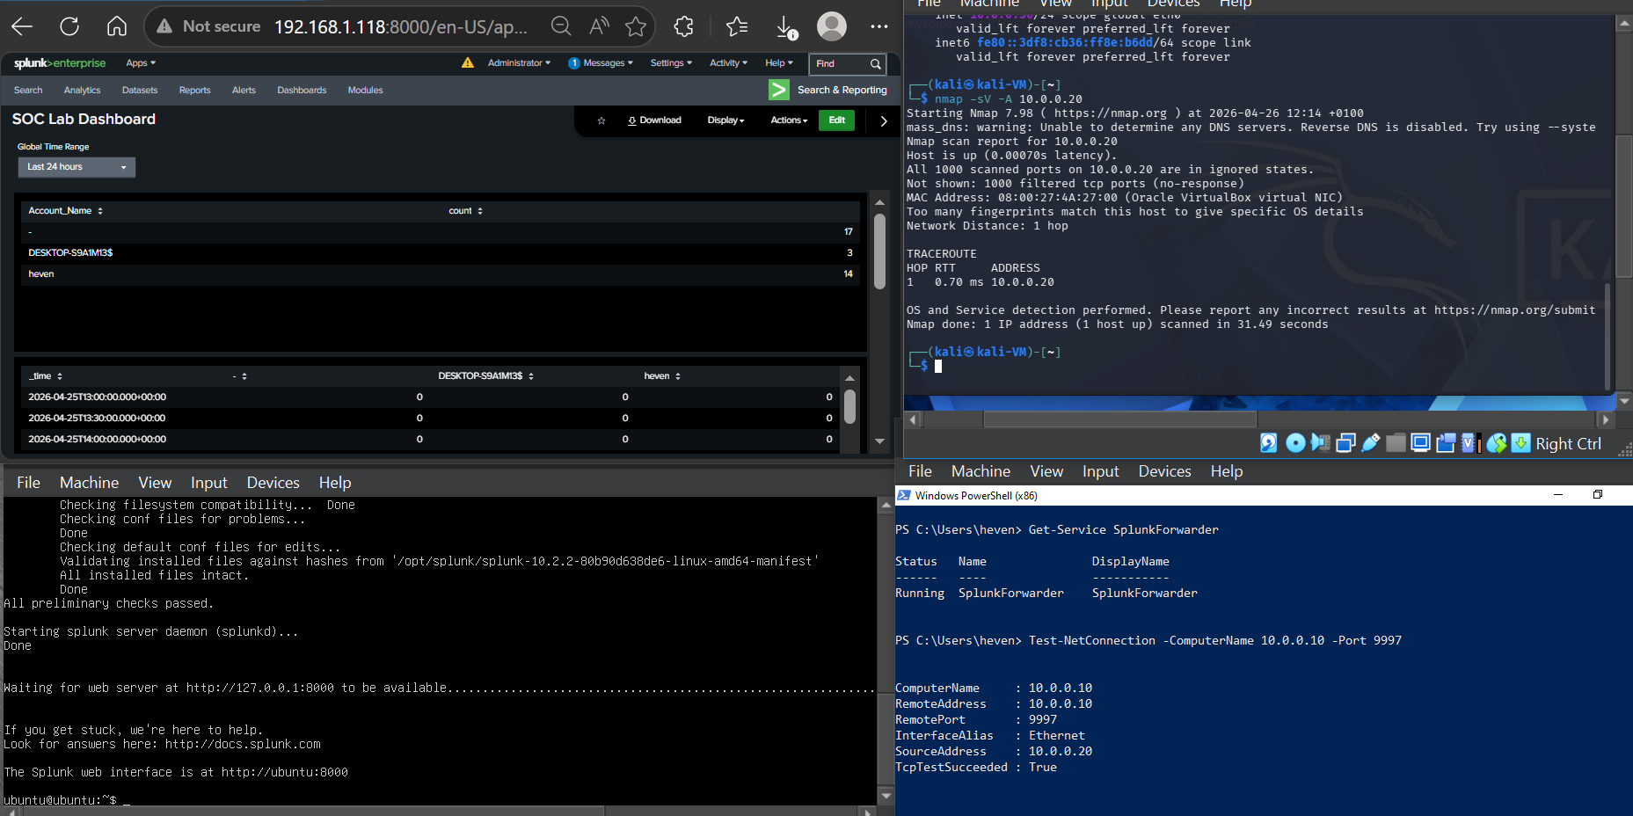Click VirtualBox audio status icon
The image size is (1633, 816).
coord(1320,443)
